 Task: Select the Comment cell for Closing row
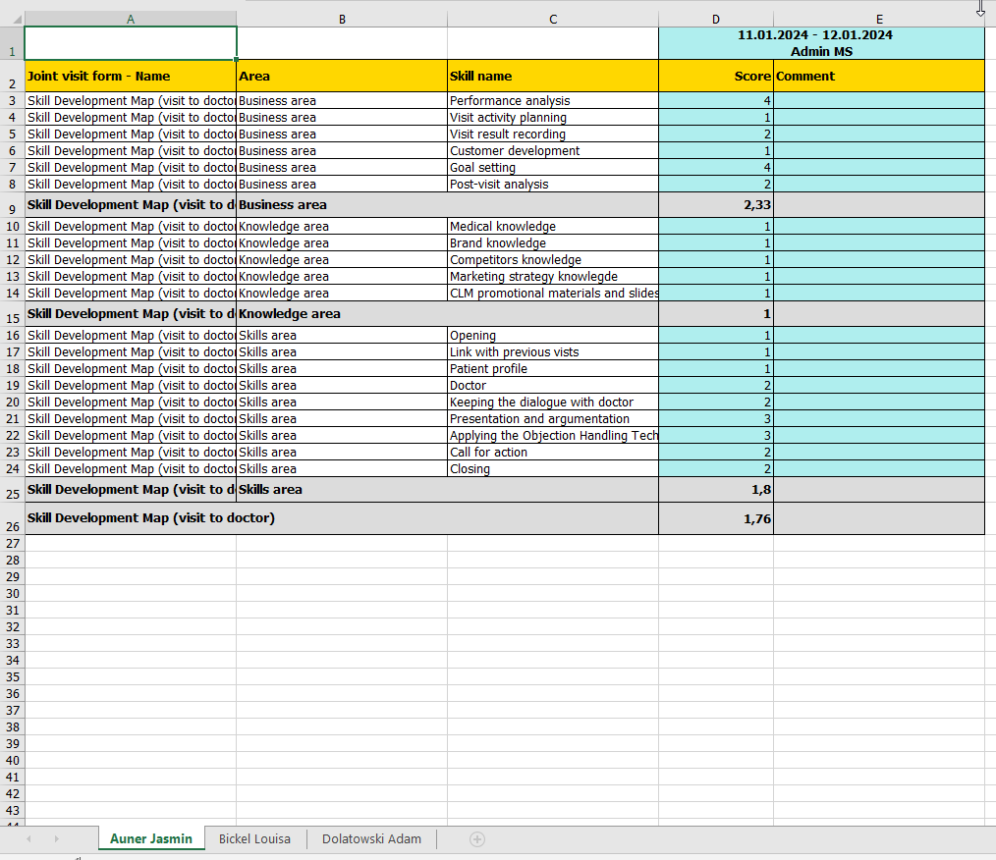[x=878, y=469]
